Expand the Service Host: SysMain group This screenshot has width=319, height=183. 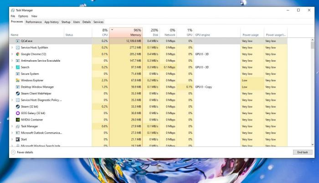[12, 47]
